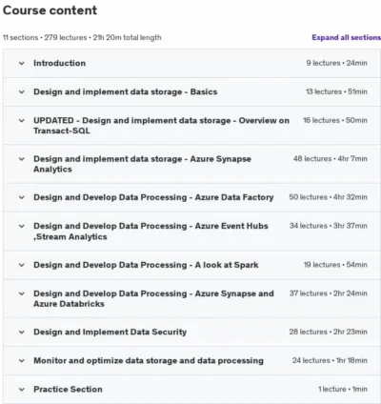
Task: Expand the Practice Section chevron
Action: click(22, 390)
